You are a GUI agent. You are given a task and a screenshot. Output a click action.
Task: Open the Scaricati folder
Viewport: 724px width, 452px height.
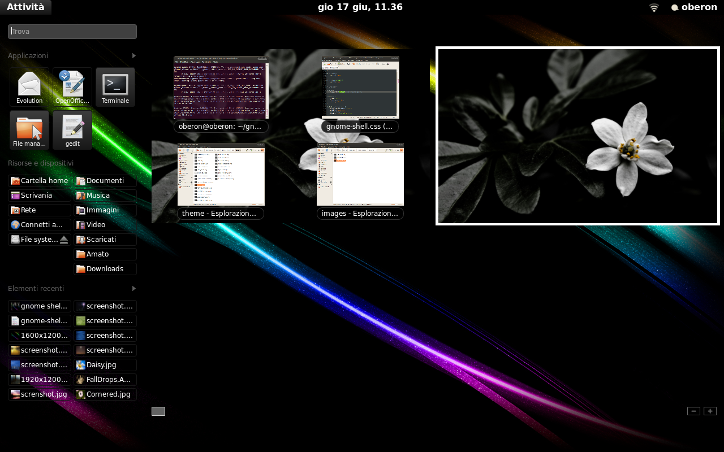[x=105, y=240]
